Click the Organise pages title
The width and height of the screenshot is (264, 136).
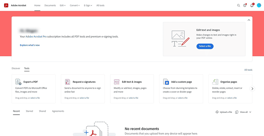point(229,82)
